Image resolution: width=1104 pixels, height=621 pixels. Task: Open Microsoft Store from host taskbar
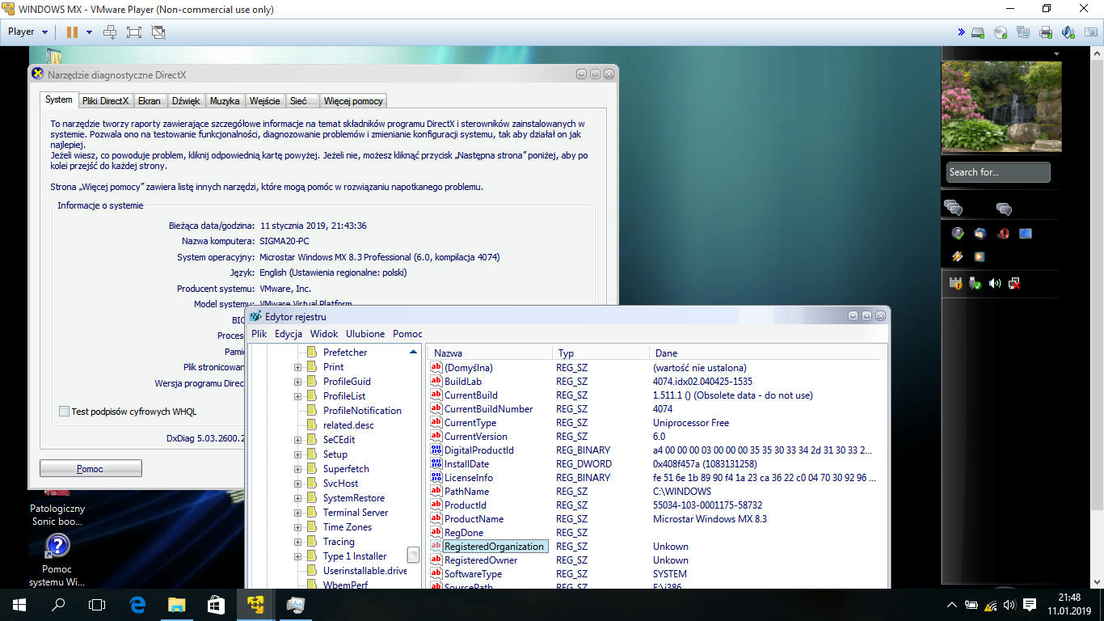click(x=216, y=604)
